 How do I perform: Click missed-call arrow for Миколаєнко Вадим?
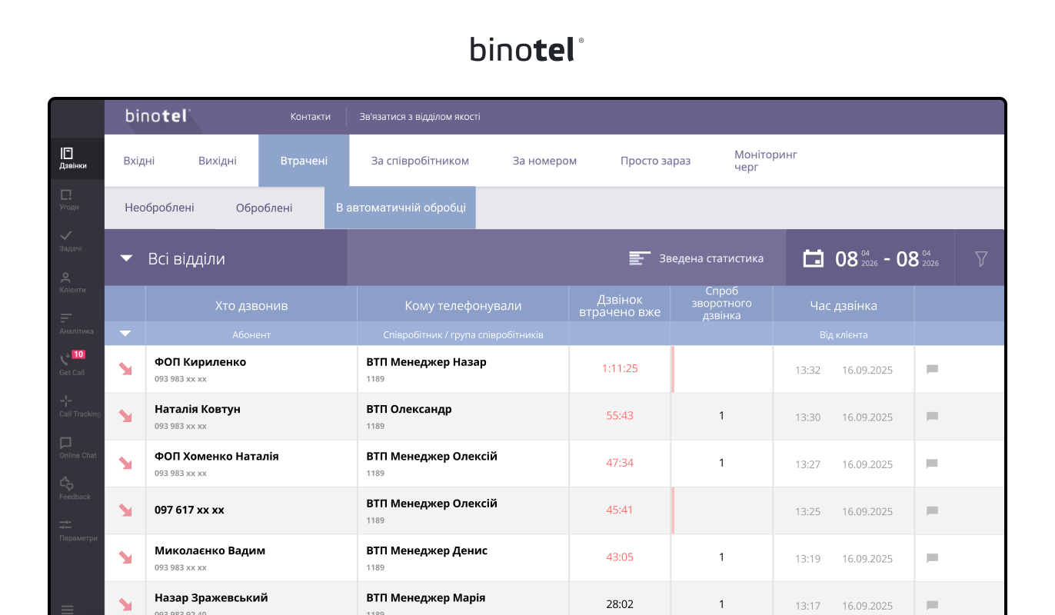point(125,557)
